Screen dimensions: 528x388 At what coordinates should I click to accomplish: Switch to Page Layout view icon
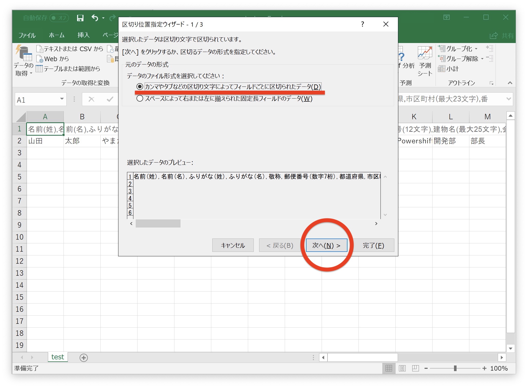[402, 368]
